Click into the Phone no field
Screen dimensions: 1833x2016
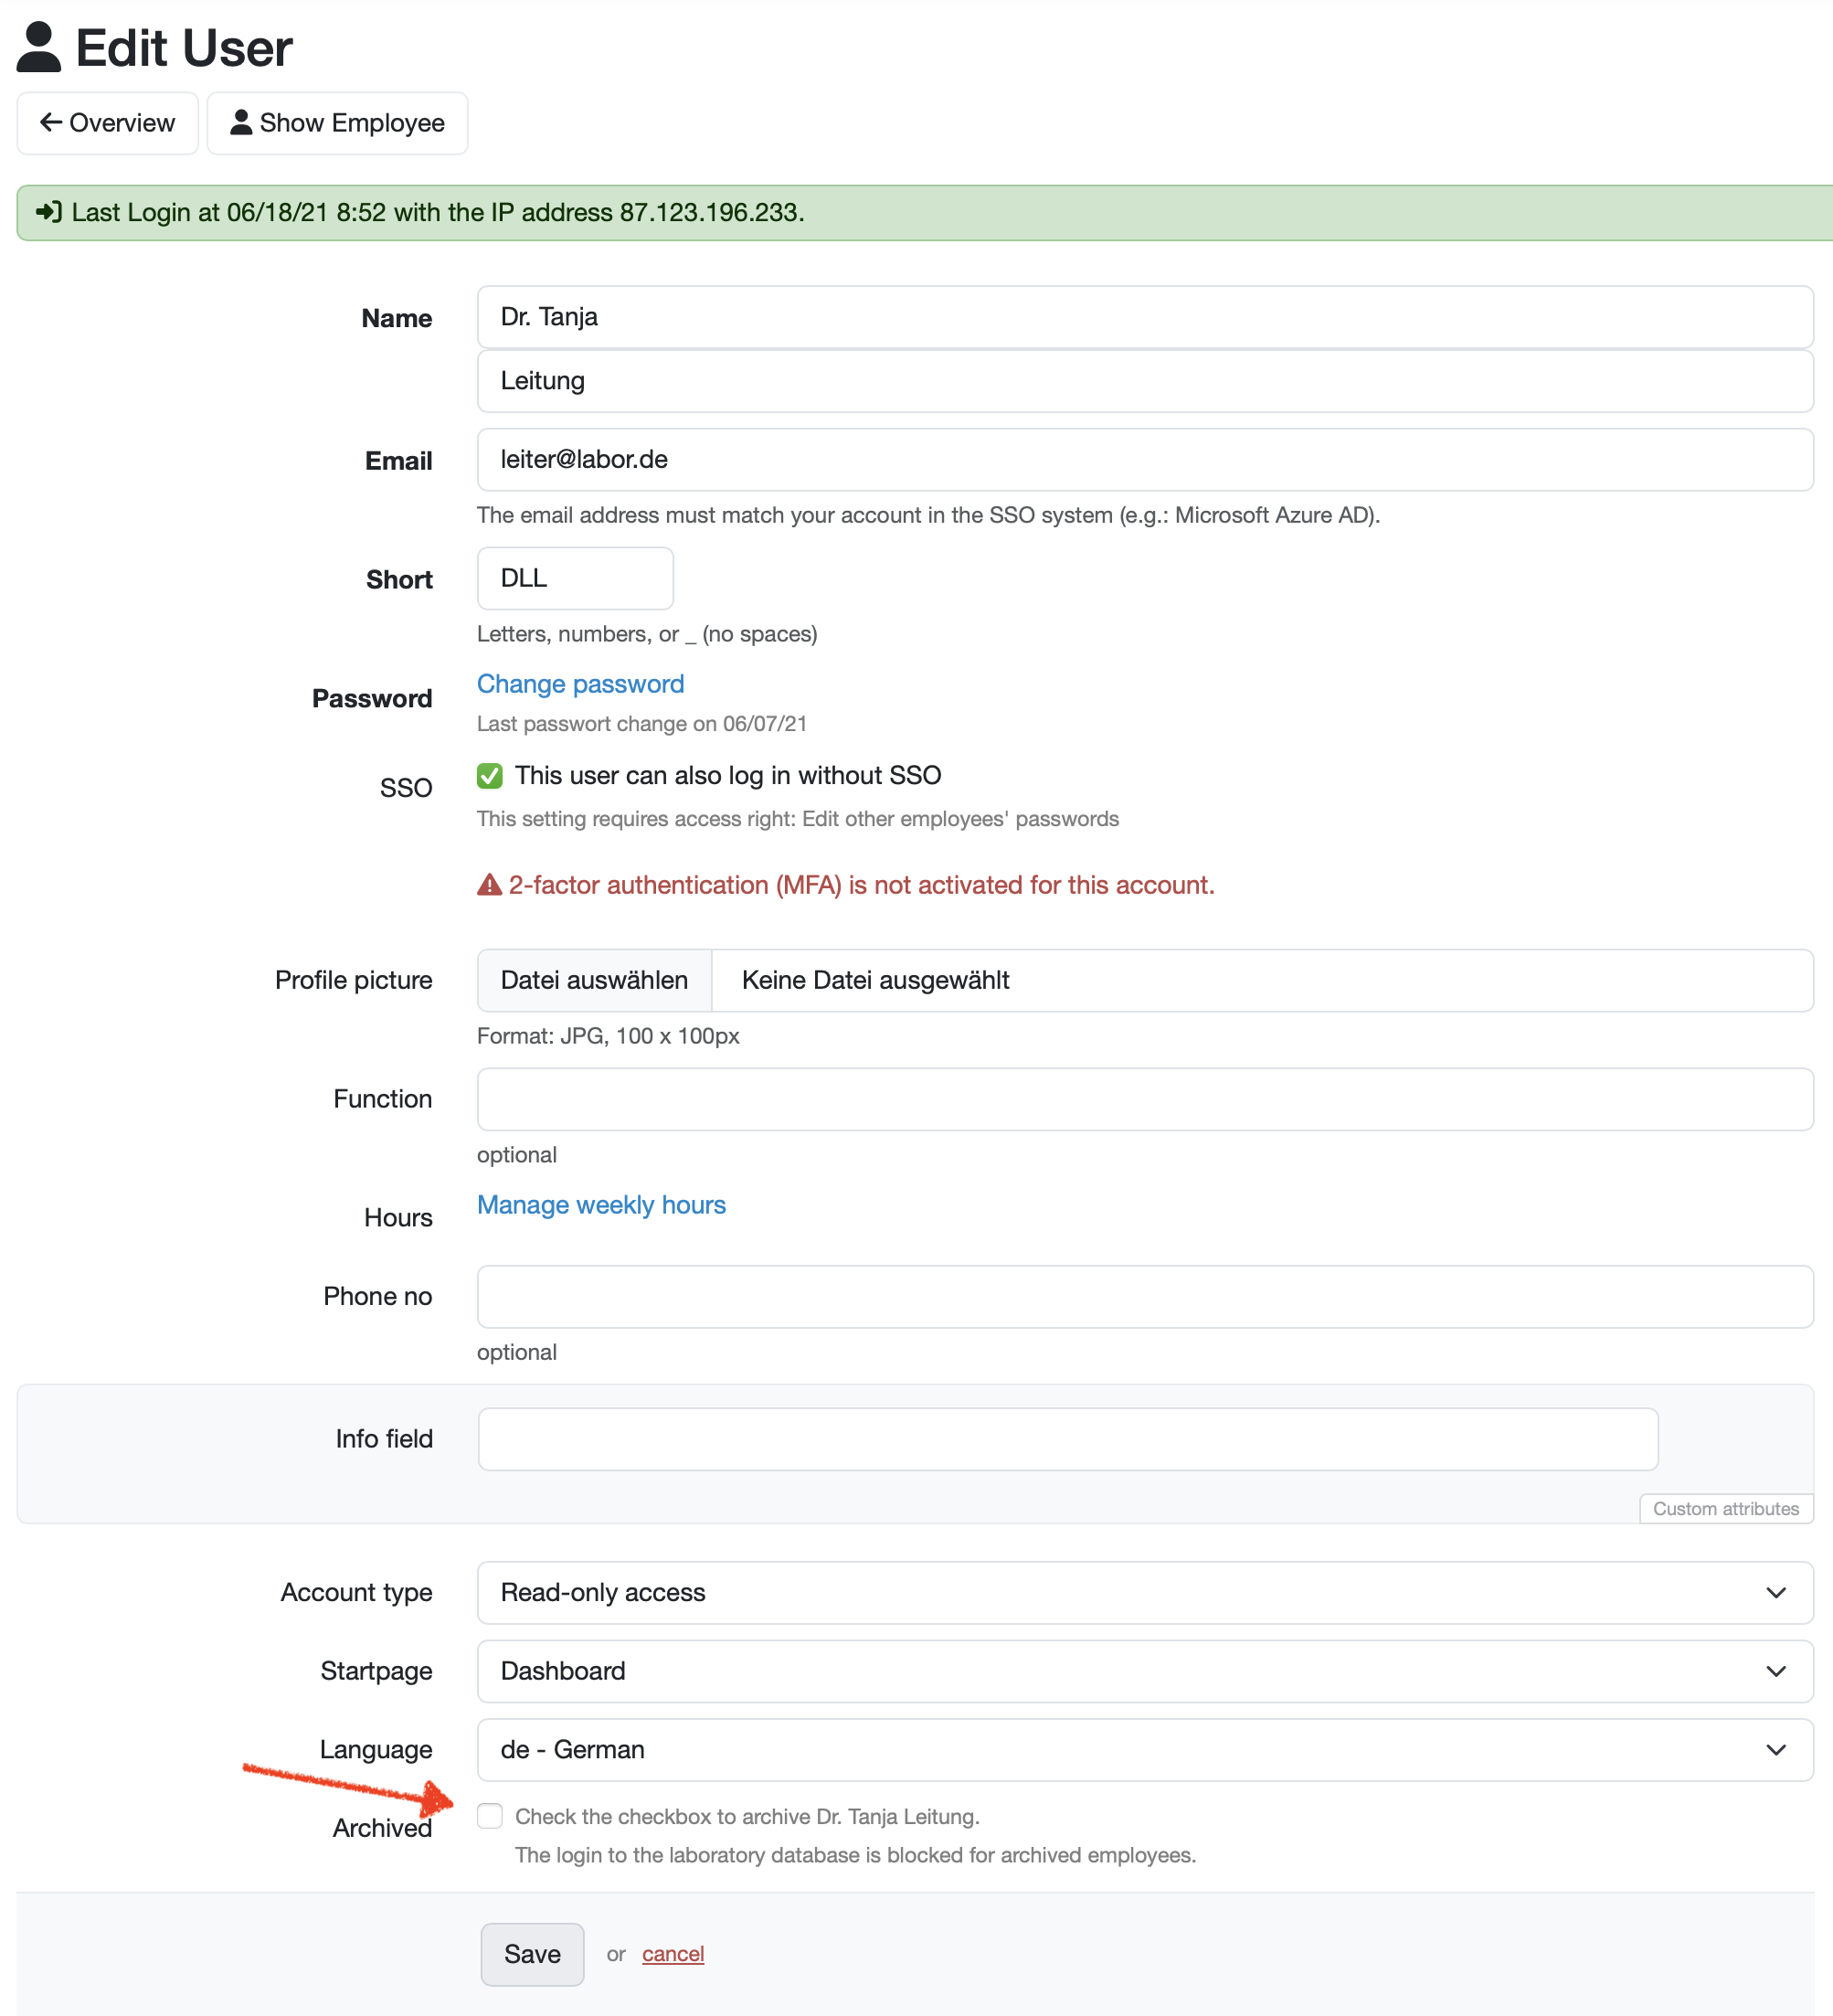(x=1144, y=1296)
